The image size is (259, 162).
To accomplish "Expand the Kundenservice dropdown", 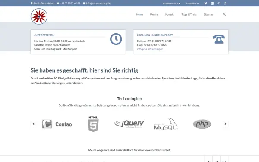I will [171, 3].
